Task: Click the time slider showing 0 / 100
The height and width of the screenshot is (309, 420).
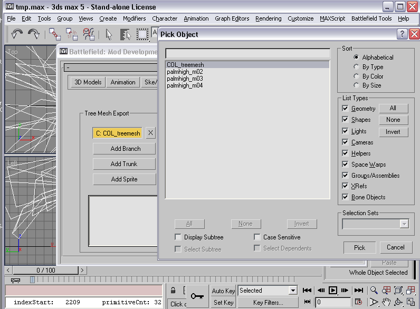Action: (x=45, y=270)
